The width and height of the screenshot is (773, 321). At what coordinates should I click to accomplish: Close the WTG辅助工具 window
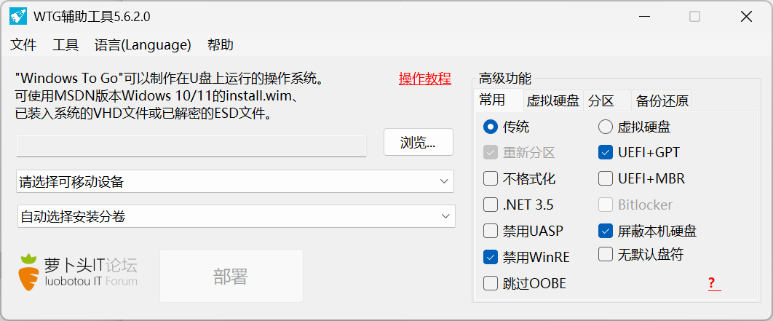(746, 17)
